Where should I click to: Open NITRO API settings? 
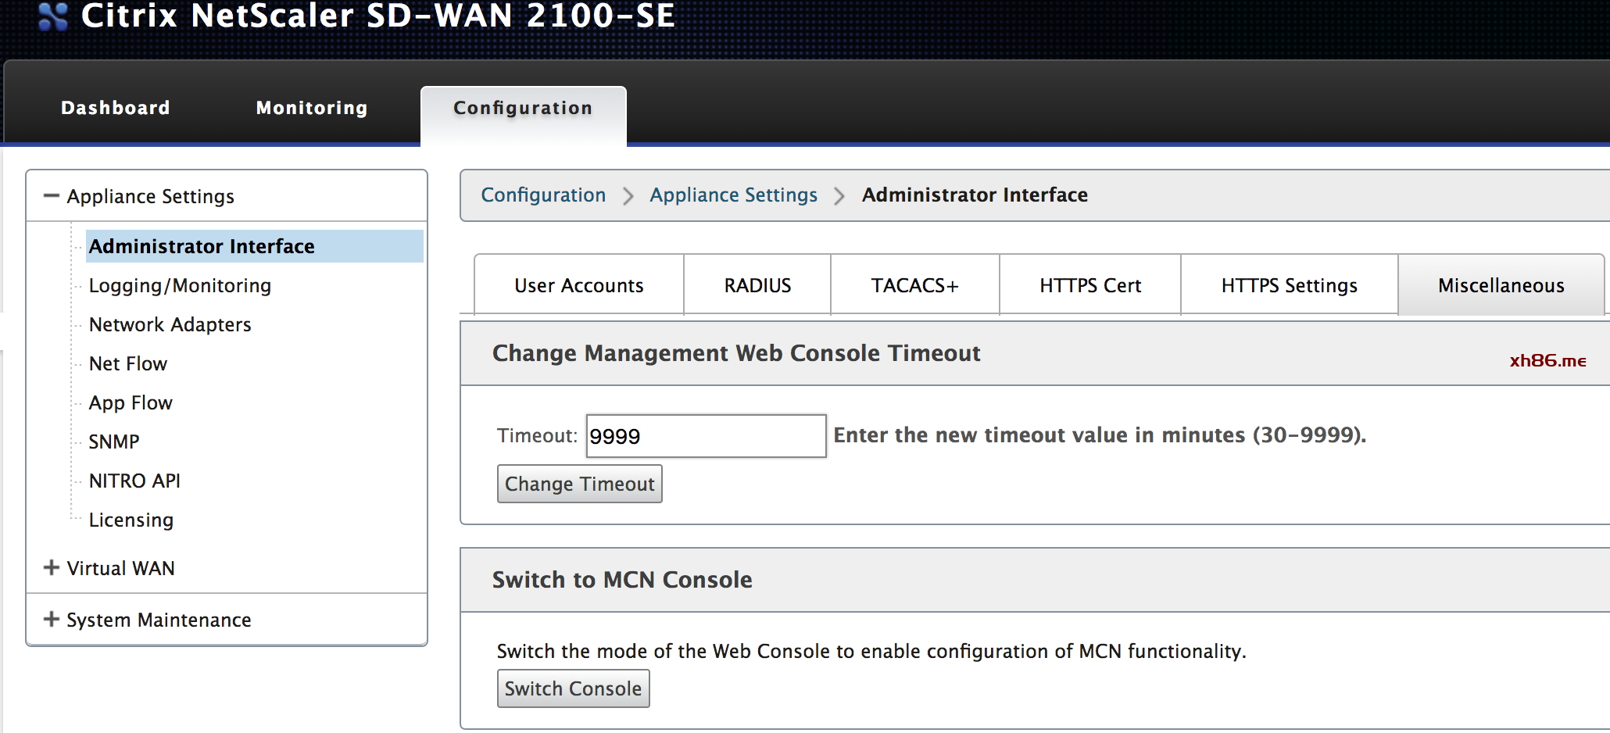[x=134, y=481]
